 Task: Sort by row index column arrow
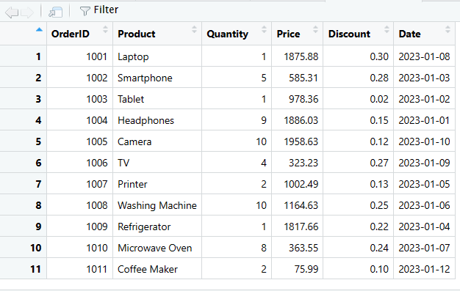(x=39, y=29)
